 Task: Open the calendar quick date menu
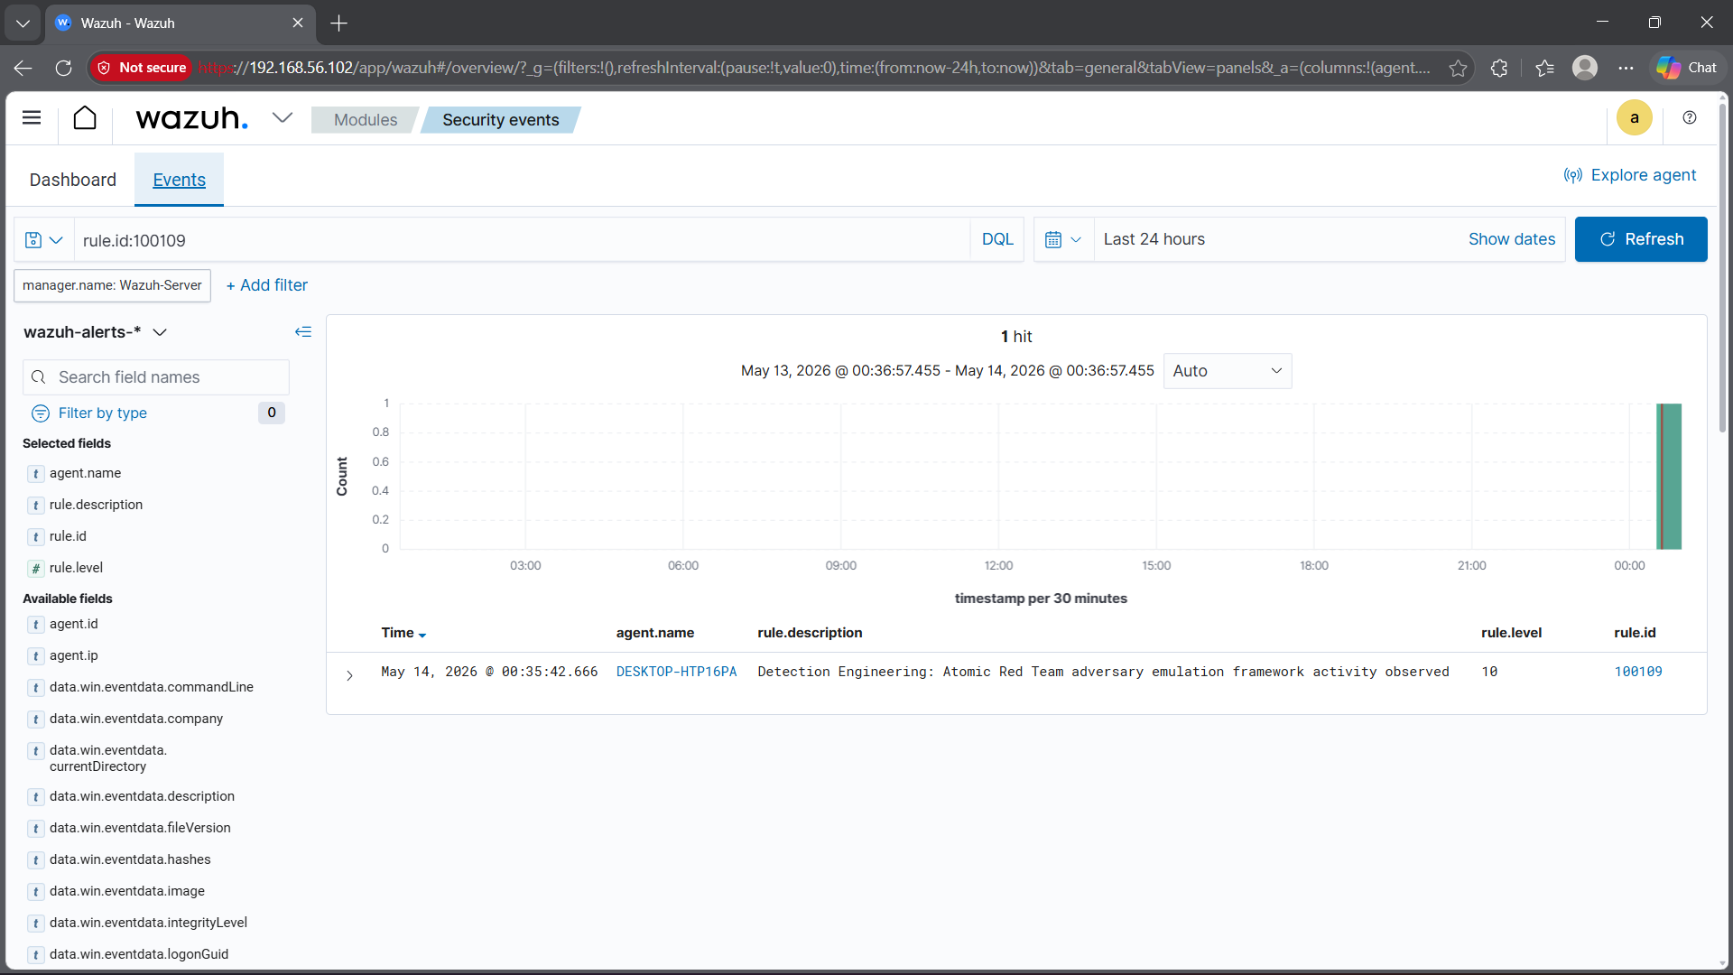click(1063, 240)
